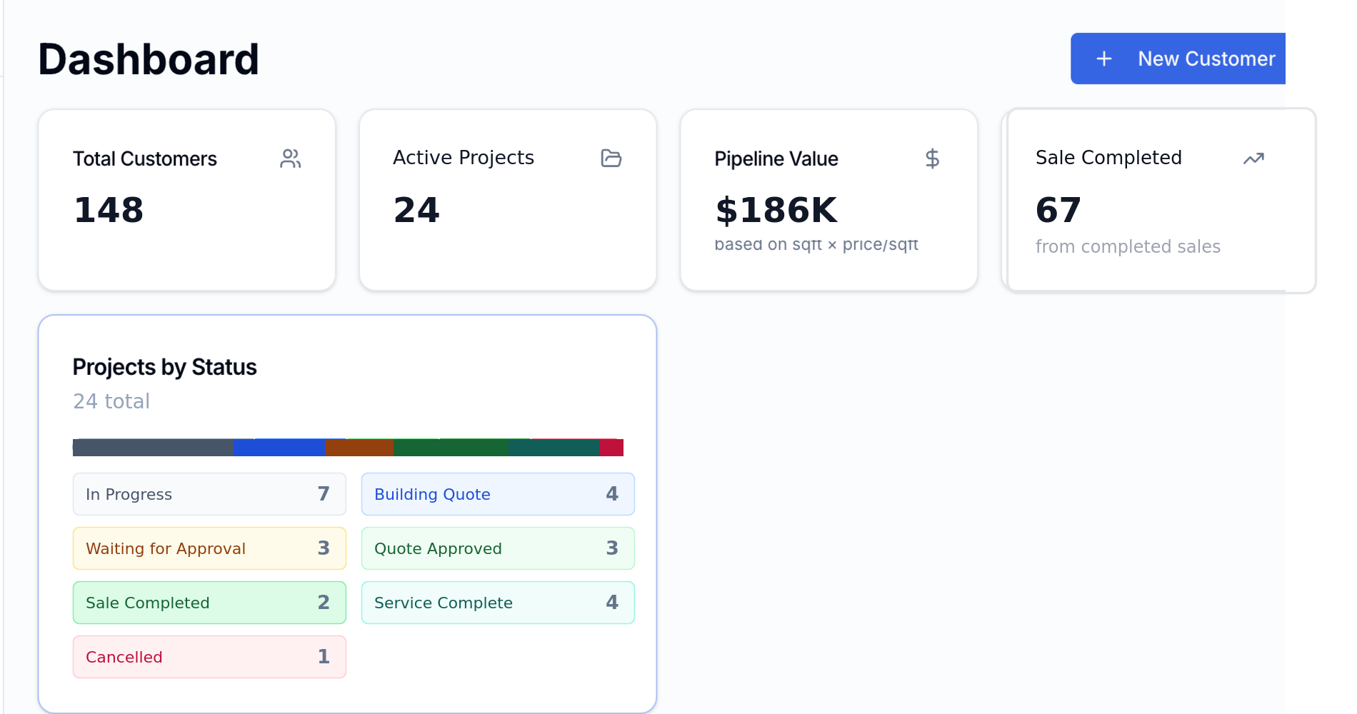Select the Waiting for Approval status row
The image size is (1357, 714).
[x=209, y=548]
